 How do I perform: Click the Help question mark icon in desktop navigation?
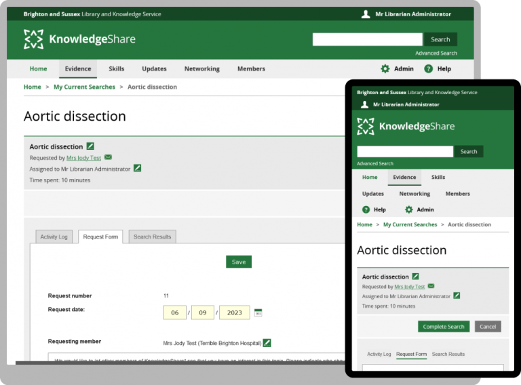tap(428, 68)
